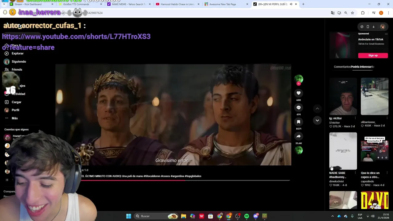The width and height of the screenshot is (393, 221).
Task: Open the volume control in system tray
Action: [x=372, y=216]
